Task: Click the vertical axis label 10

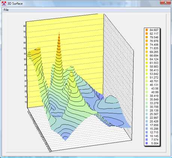Action: 26,102
